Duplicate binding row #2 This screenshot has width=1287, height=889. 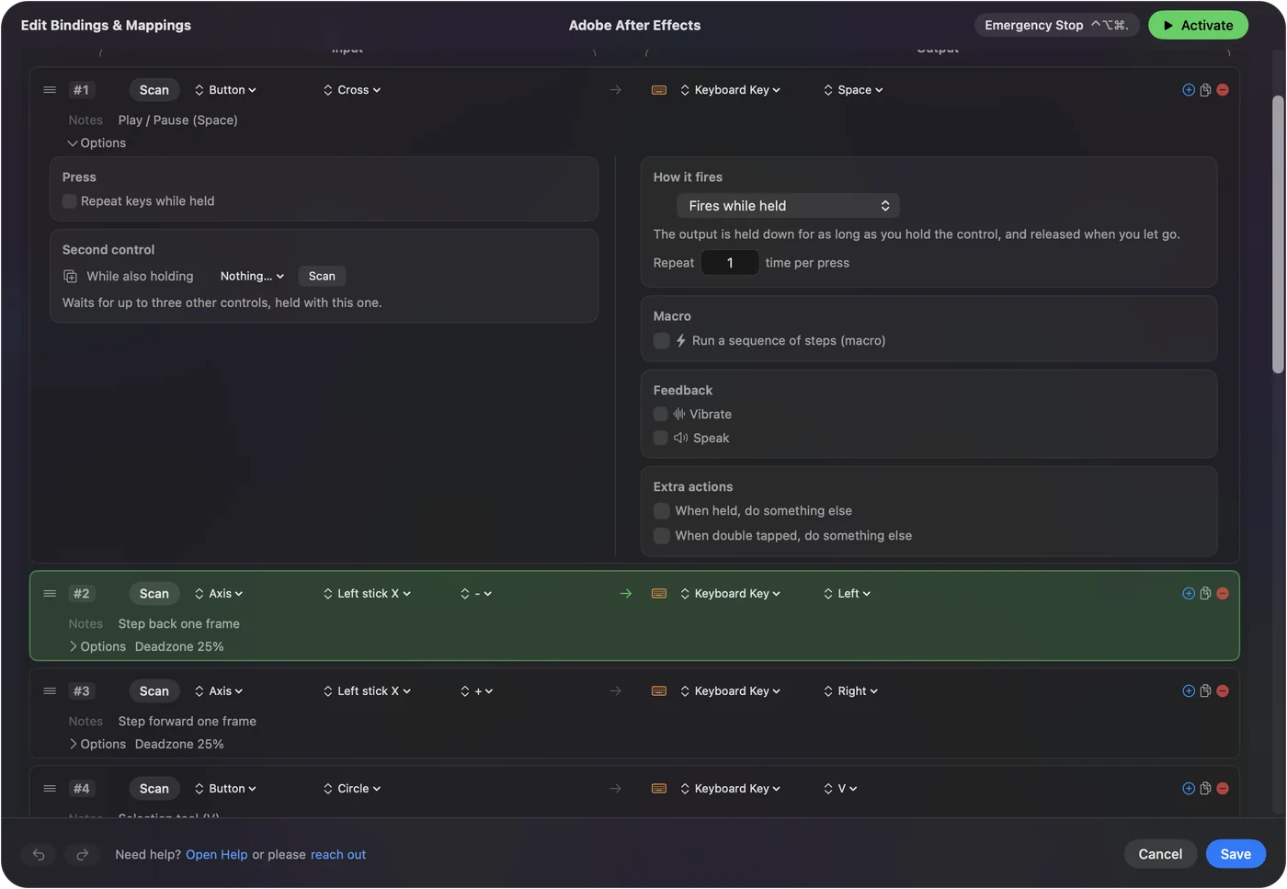point(1205,594)
